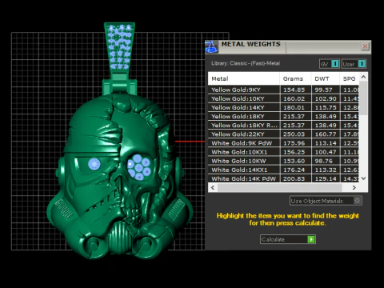
Task: Sort by the Grams column header
Action: [x=295, y=78]
